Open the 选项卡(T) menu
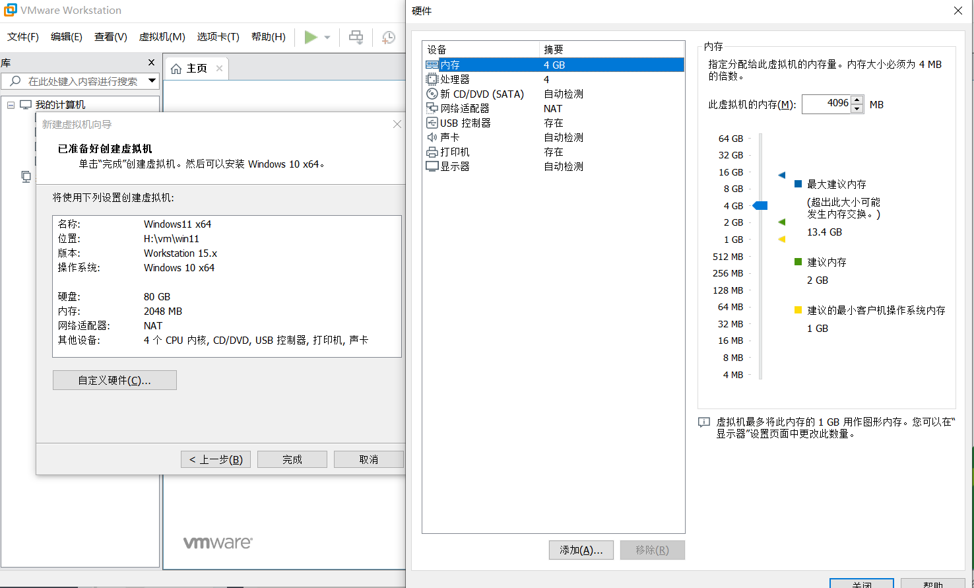Screen dimensions: 974x588 click(218, 37)
